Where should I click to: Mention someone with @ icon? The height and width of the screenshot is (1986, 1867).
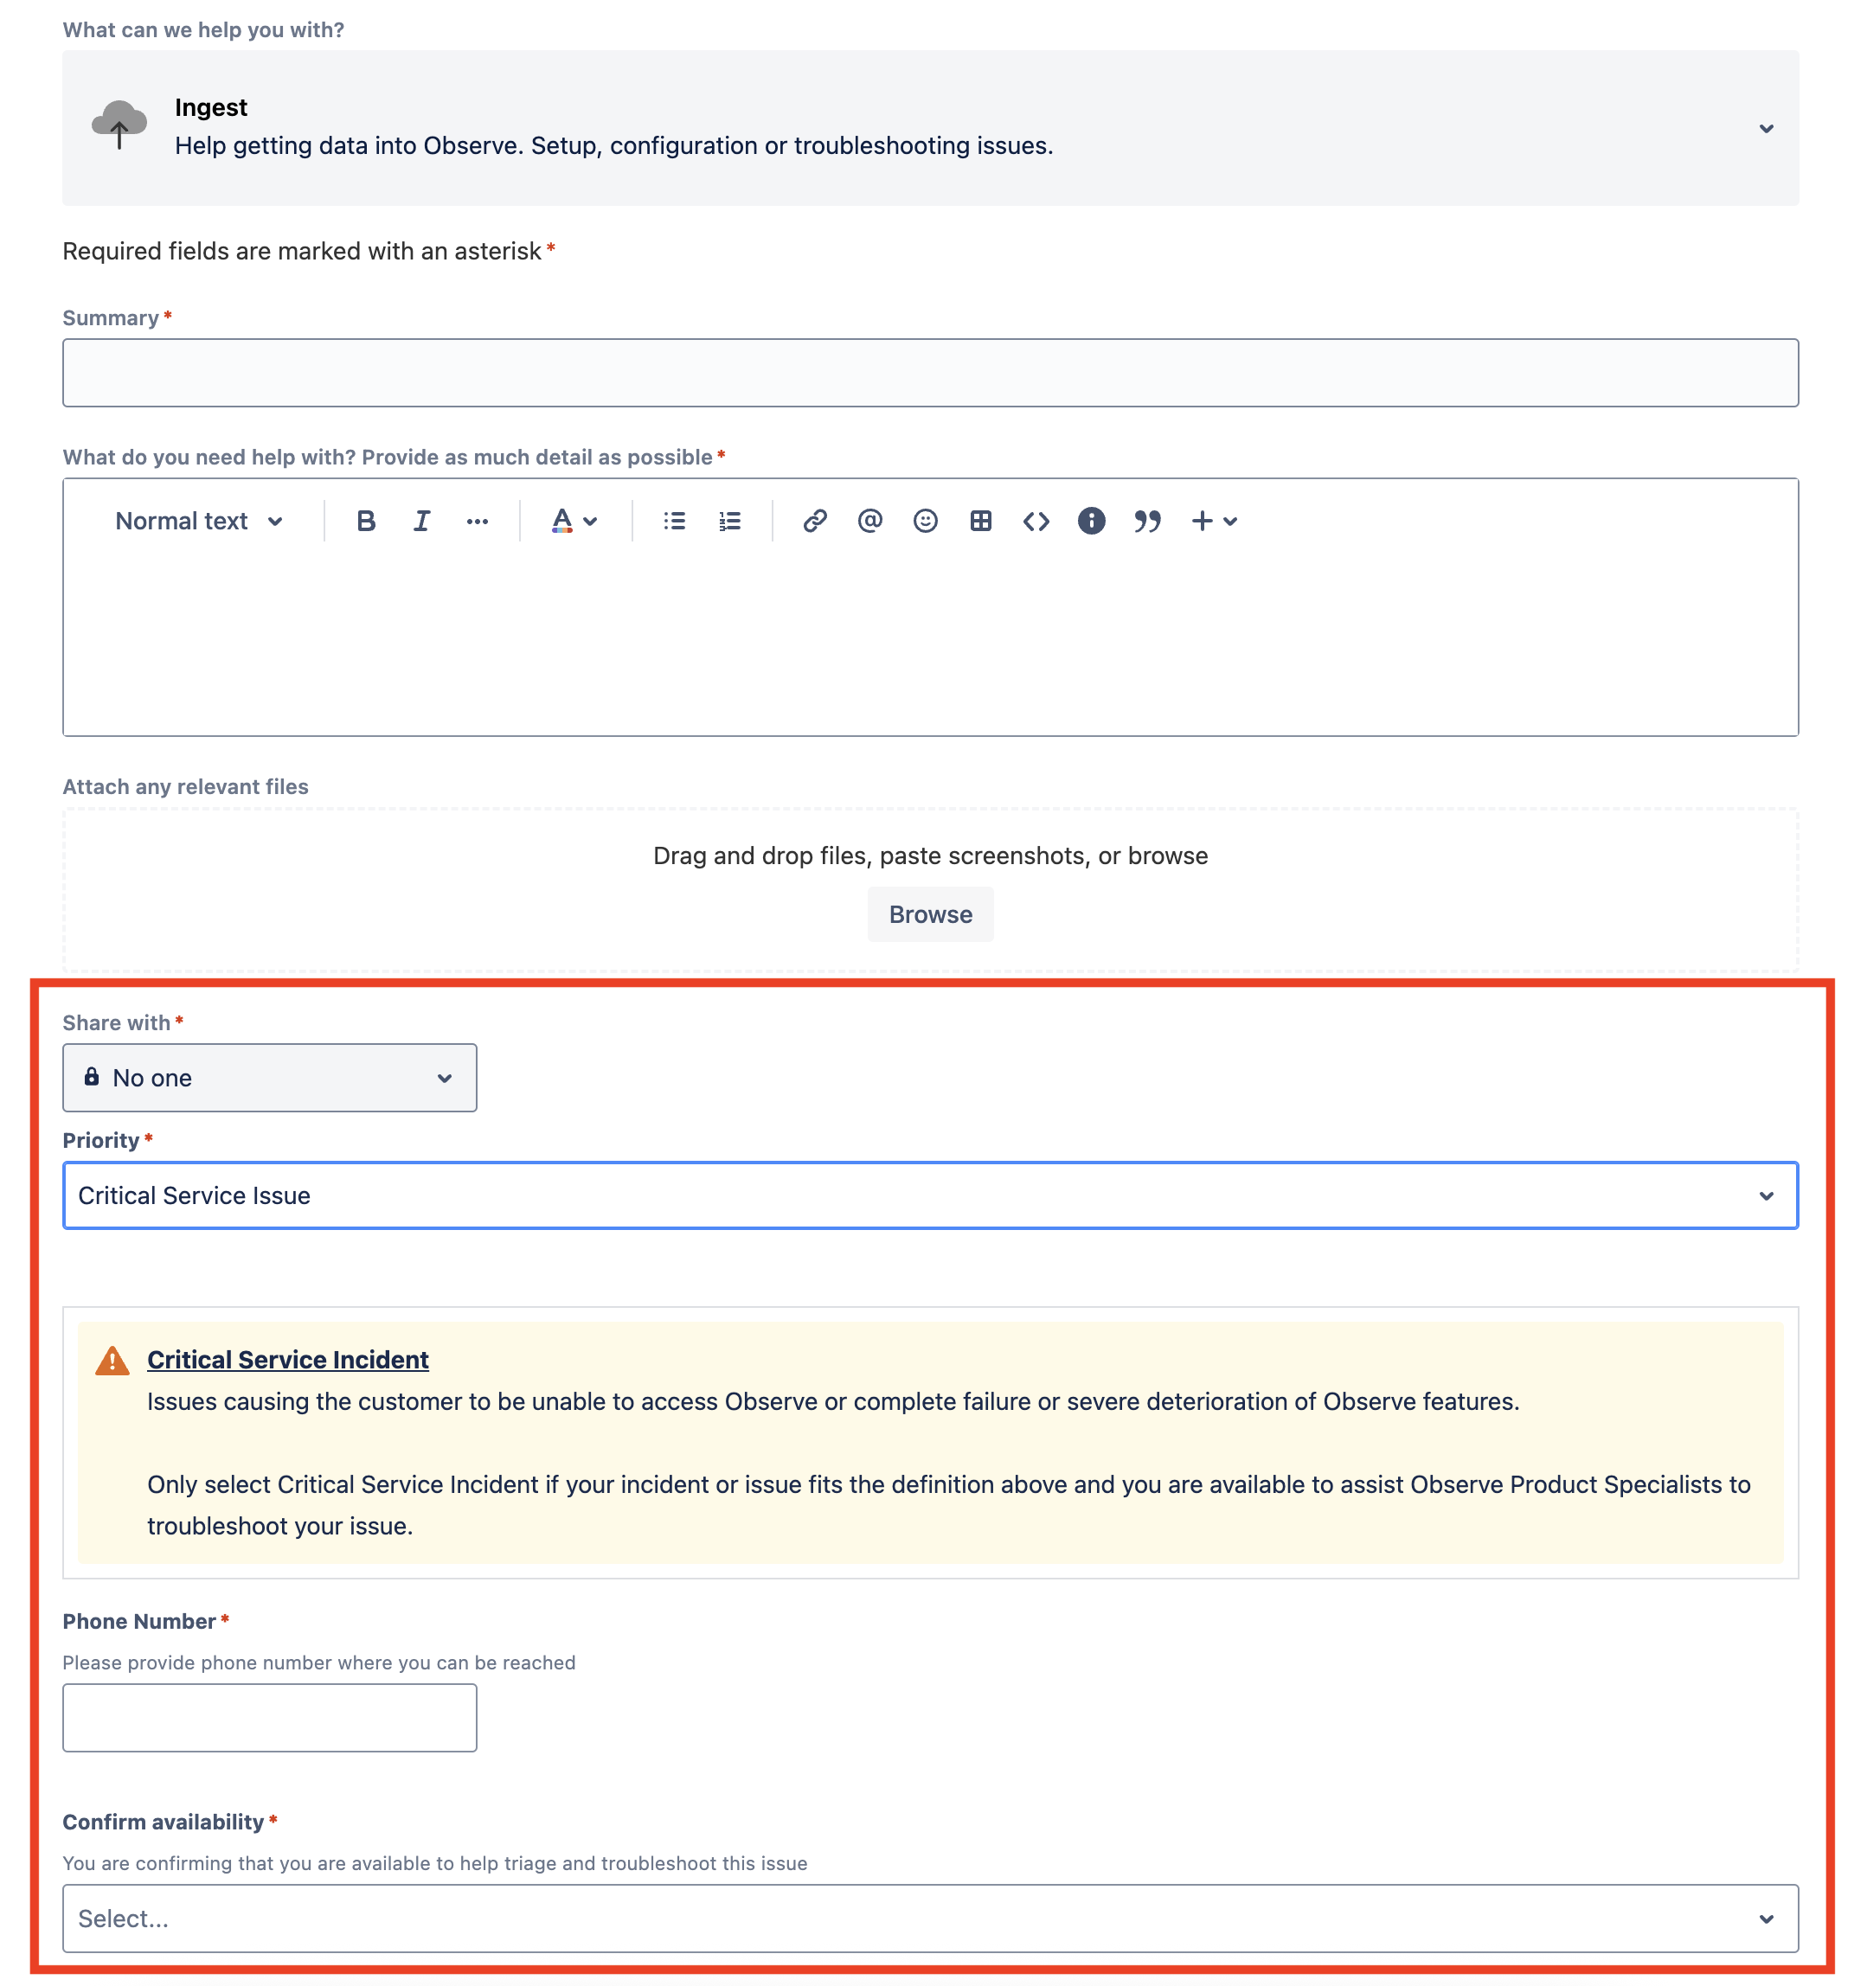[x=870, y=522]
